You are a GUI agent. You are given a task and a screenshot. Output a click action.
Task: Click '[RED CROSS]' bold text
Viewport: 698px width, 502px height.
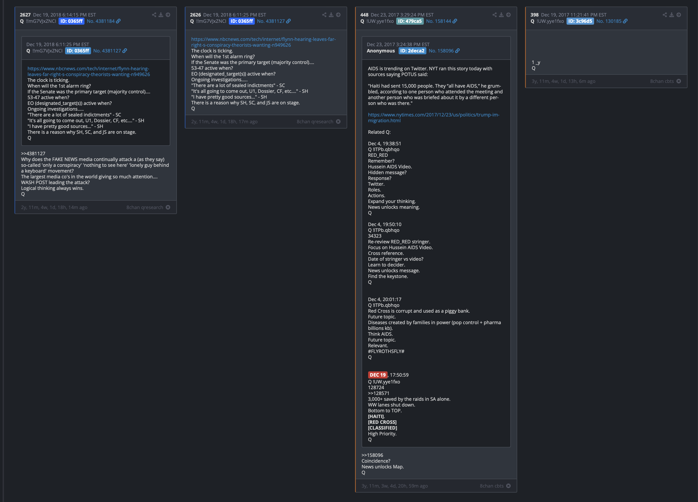pos(382,422)
